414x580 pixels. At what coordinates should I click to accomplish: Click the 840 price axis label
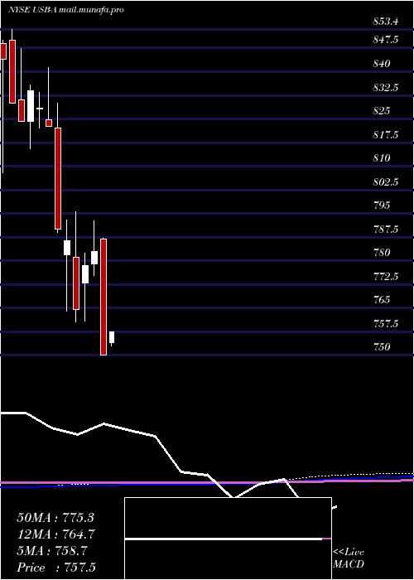click(382, 64)
